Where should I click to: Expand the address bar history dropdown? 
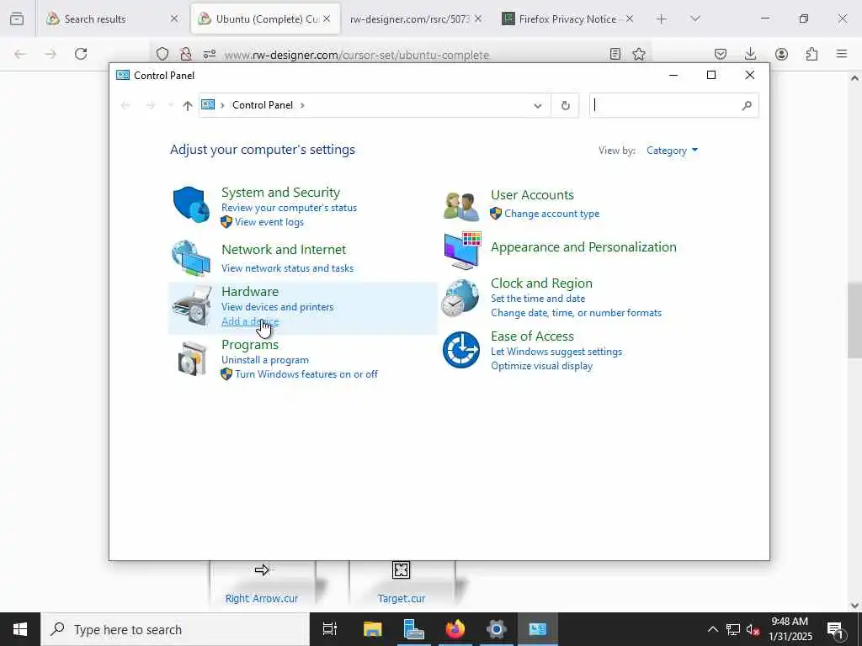click(x=538, y=105)
